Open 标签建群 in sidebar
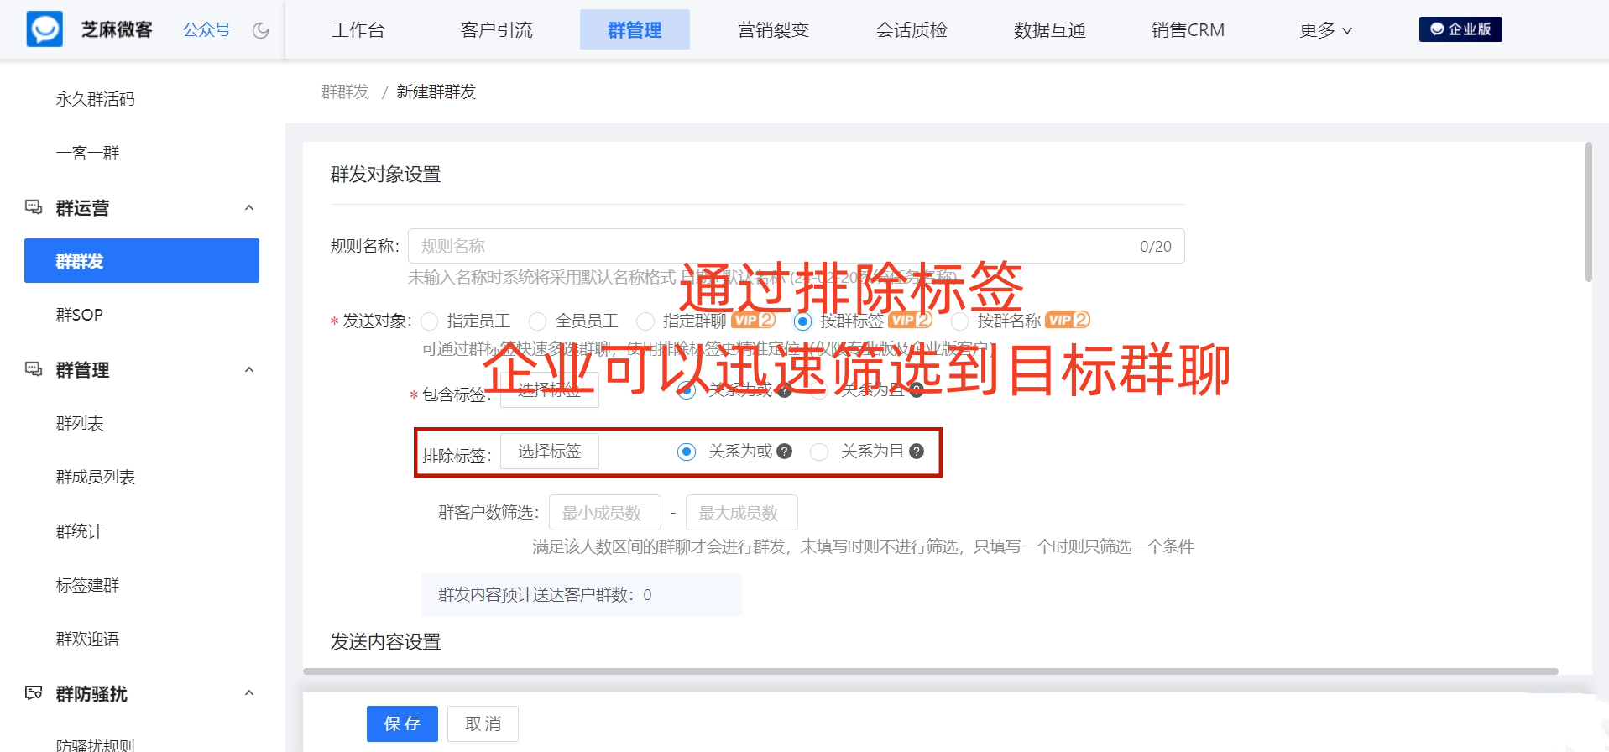The height and width of the screenshot is (752, 1609). click(88, 585)
